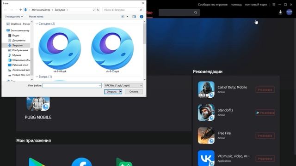Image resolution: width=296 pixels, height=166 pixels.
Task: Select Загрузки folder in navigation tree
Action: tap(16, 45)
